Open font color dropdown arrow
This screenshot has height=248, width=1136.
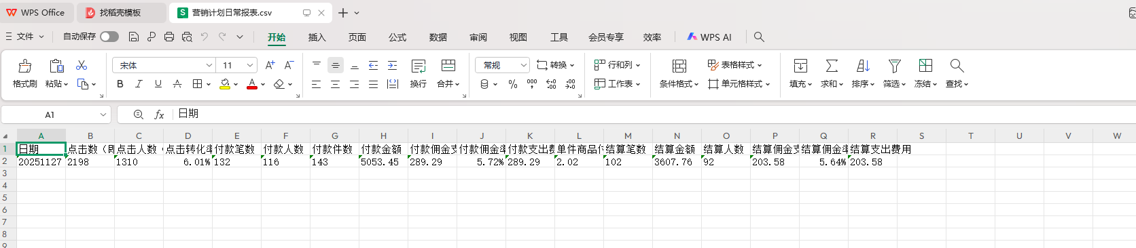click(263, 84)
